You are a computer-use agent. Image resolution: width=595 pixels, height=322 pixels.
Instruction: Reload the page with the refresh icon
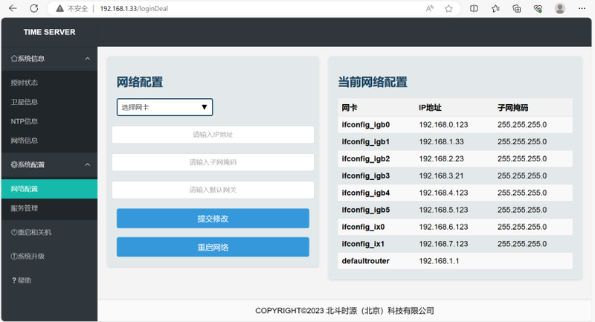[34, 9]
